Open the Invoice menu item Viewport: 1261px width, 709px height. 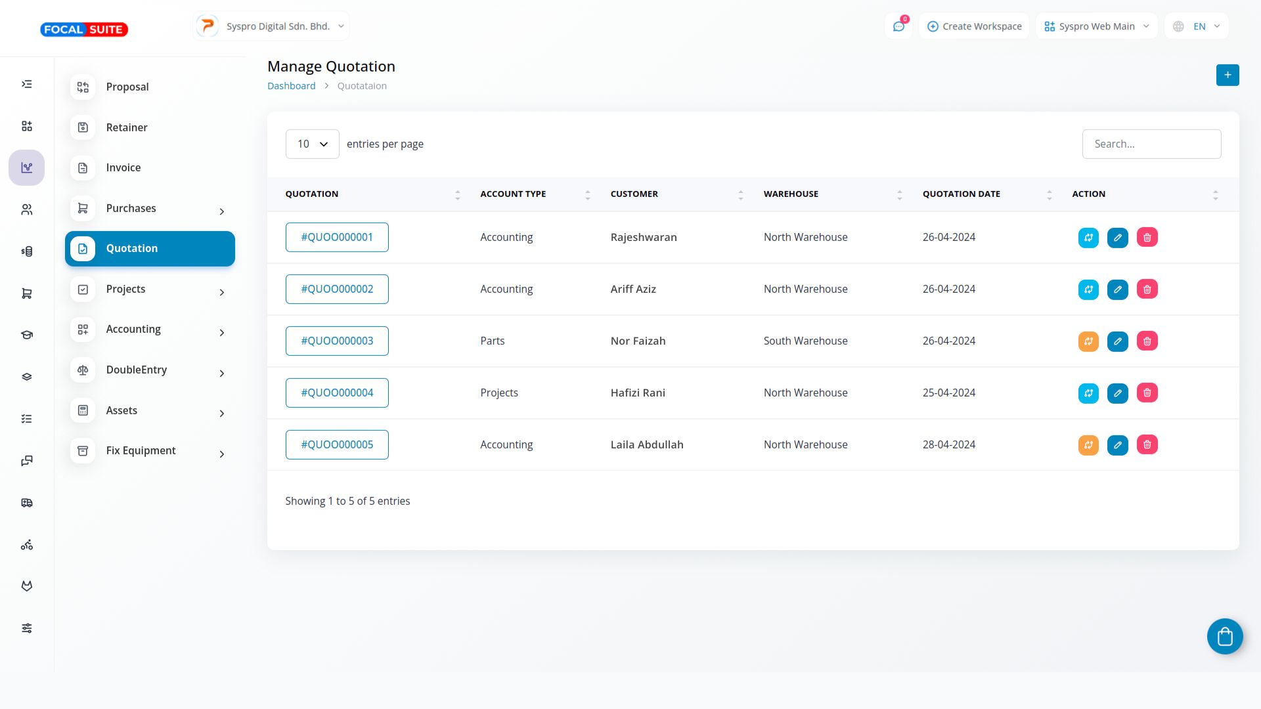coord(123,168)
